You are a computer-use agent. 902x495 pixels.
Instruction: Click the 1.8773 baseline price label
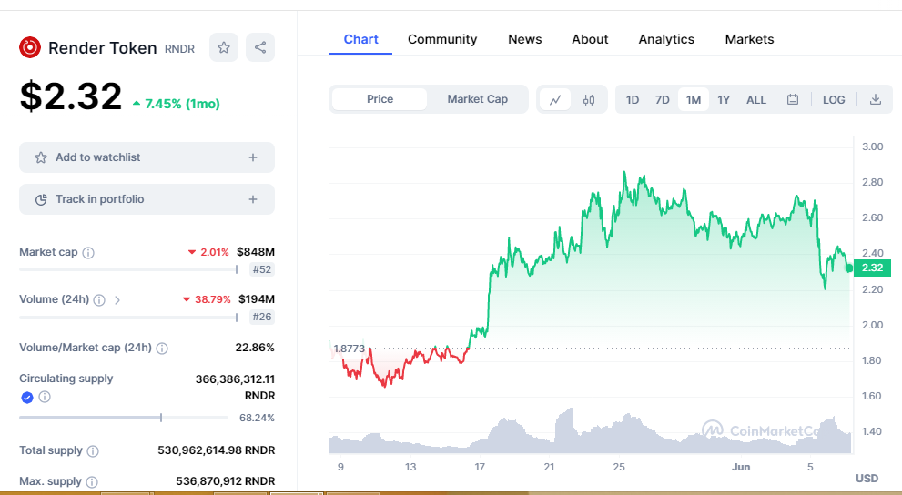350,349
